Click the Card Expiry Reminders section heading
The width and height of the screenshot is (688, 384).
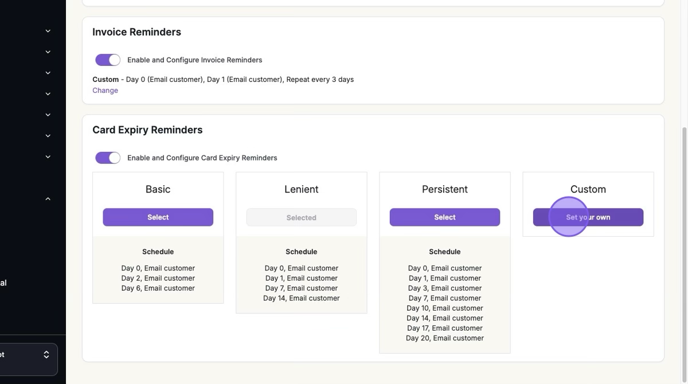point(147,130)
